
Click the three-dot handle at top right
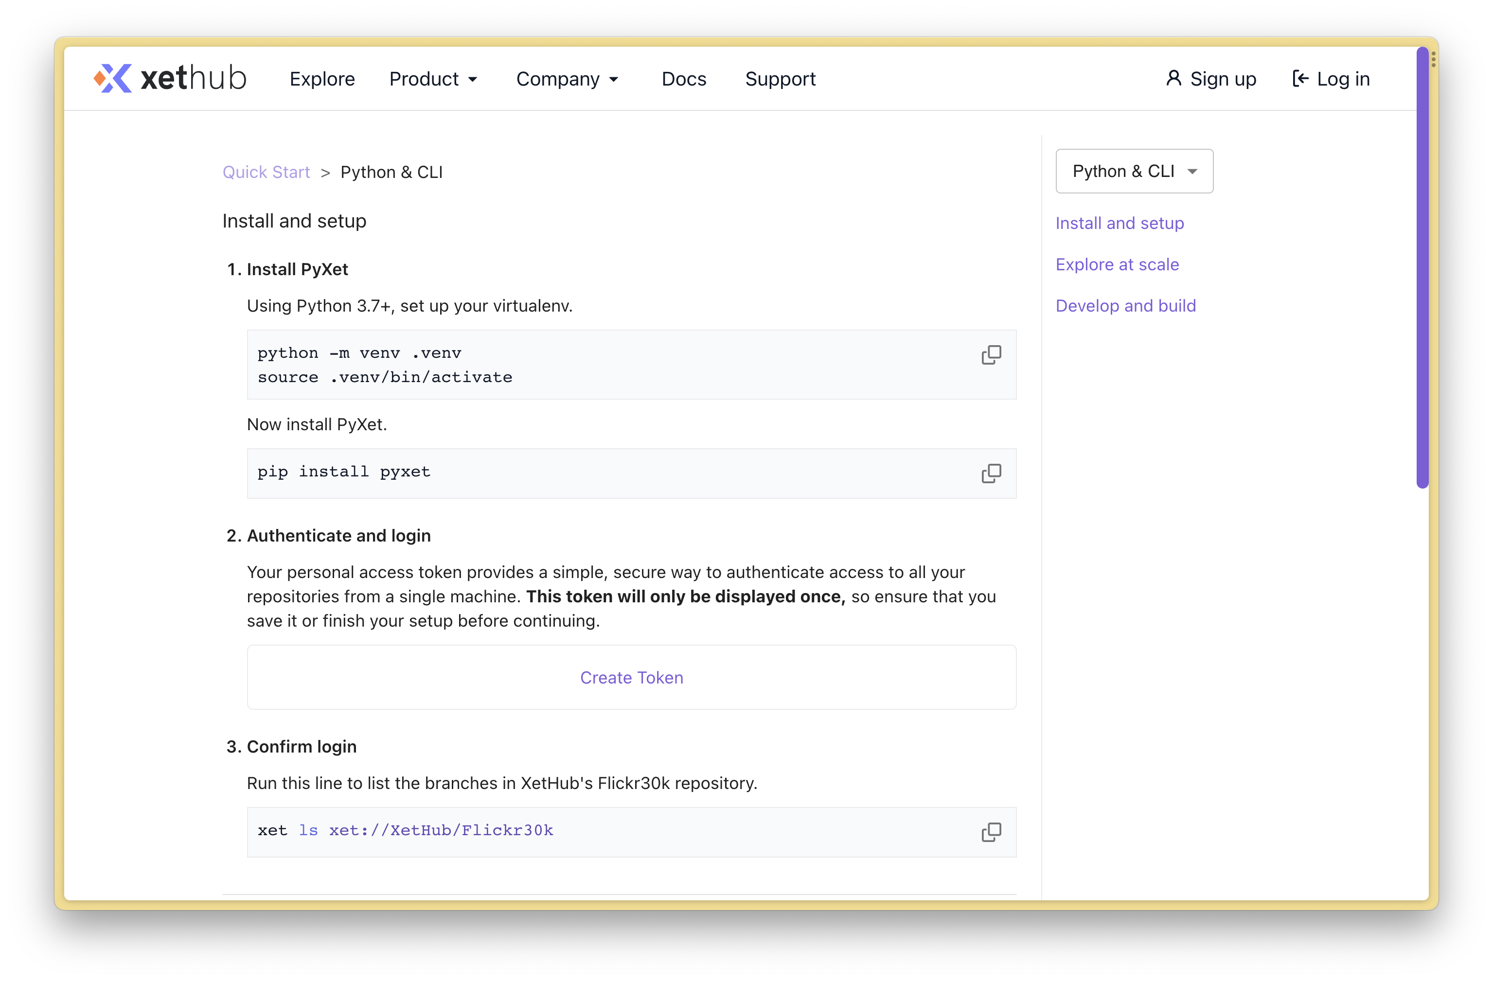(x=1433, y=59)
